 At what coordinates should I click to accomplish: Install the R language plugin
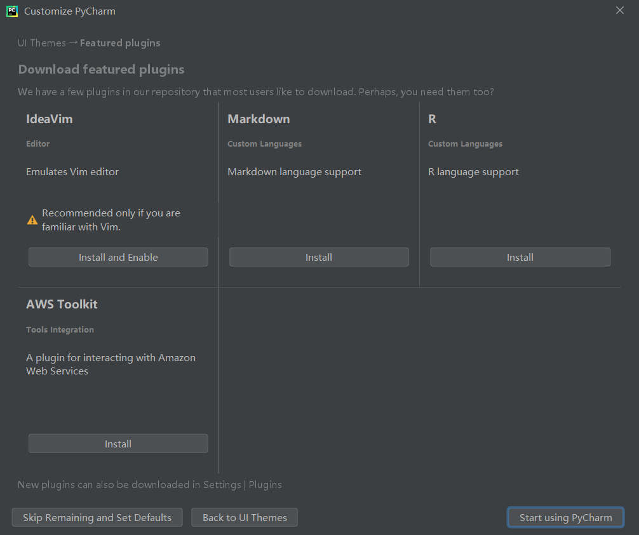(520, 257)
